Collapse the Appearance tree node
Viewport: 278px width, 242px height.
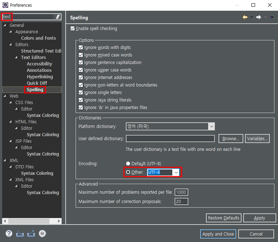[x=11, y=32]
